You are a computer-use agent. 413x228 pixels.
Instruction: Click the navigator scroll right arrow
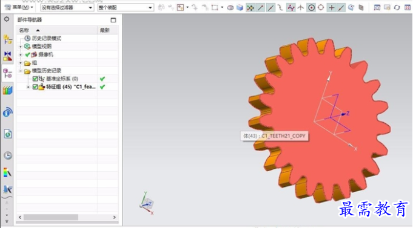(x=114, y=217)
